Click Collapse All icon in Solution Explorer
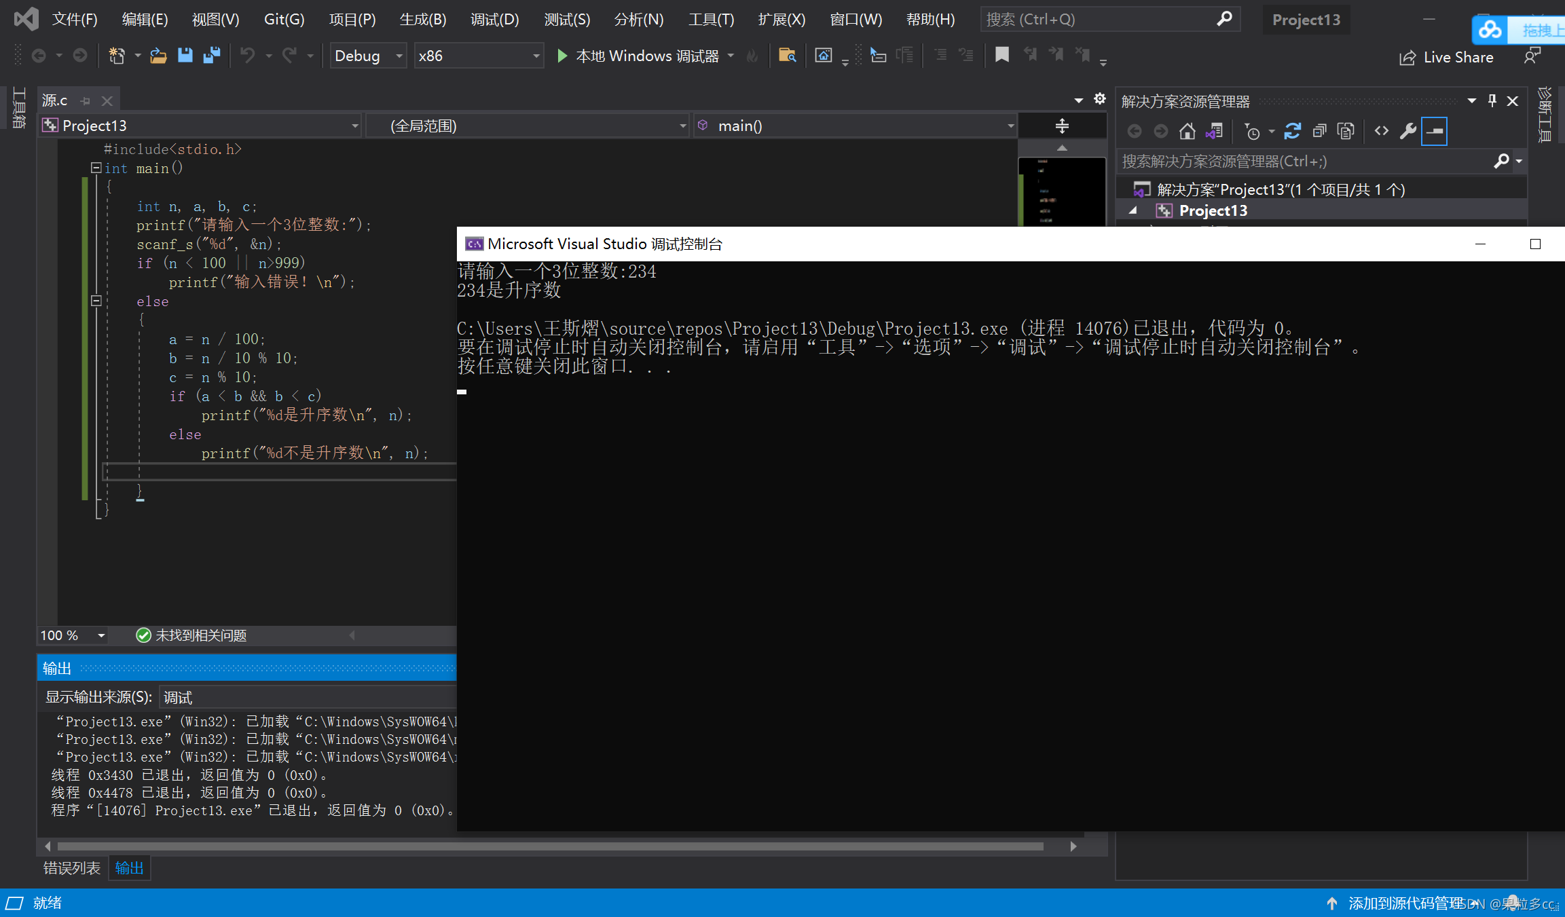 (x=1319, y=131)
